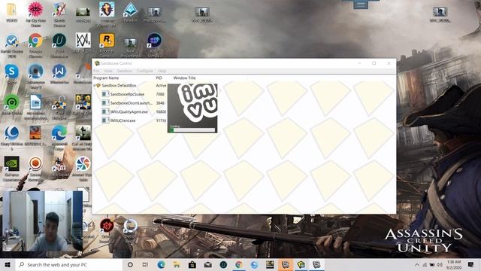
Task: Click the Active status text for DefaultBox
Action: 161,85
